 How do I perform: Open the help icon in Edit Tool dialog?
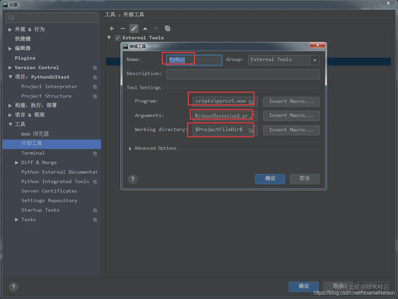click(133, 179)
